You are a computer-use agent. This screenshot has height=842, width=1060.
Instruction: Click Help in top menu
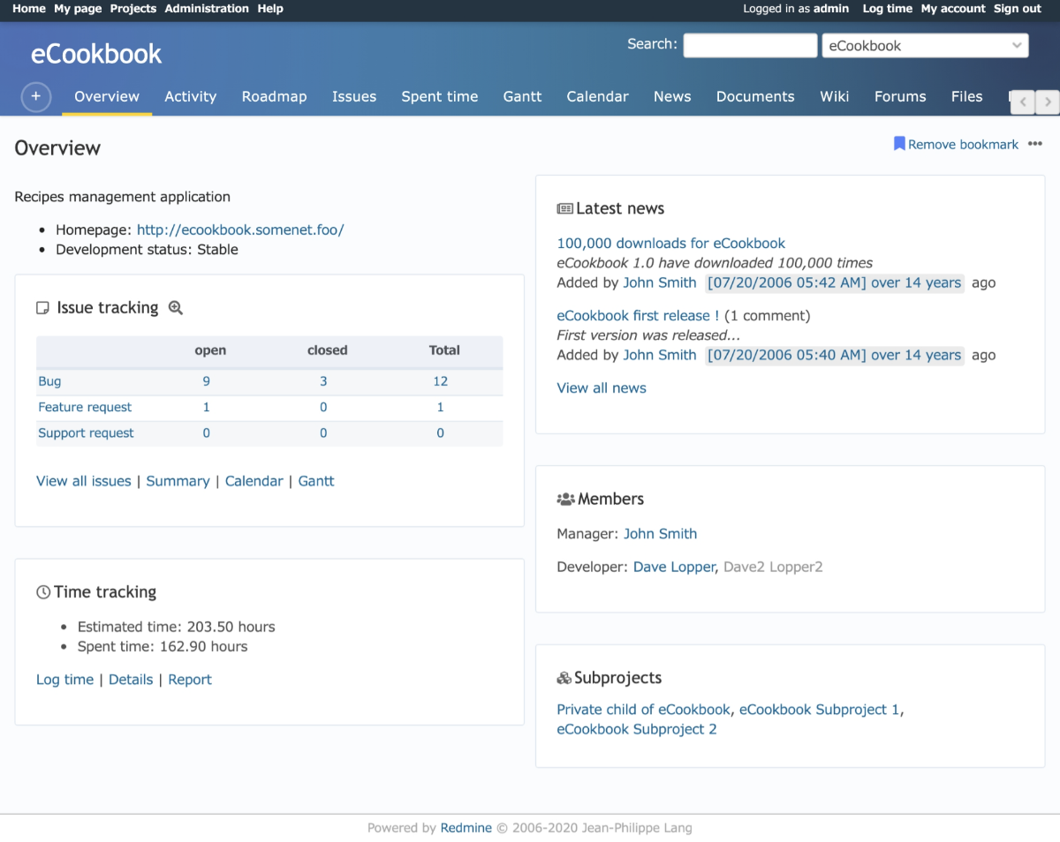[x=270, y=9]
